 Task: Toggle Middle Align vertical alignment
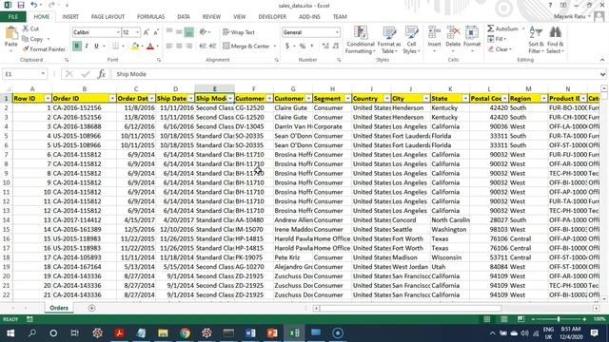pyautogui.click(x=179, y=32)
